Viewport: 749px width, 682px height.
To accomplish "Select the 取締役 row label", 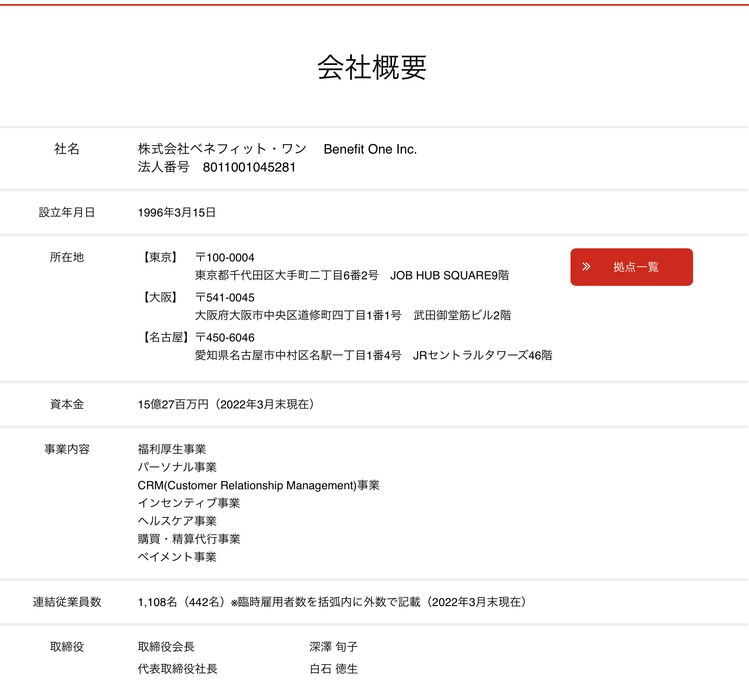I will click(x=67, y=647).
